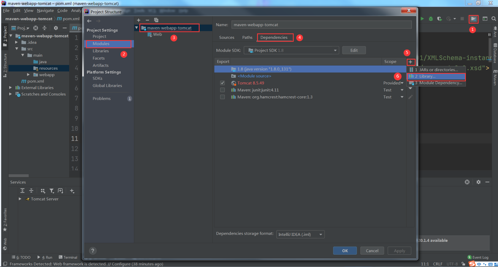Click the collapse all icon in Project panel
498x267 pixels.
(45, 28)
